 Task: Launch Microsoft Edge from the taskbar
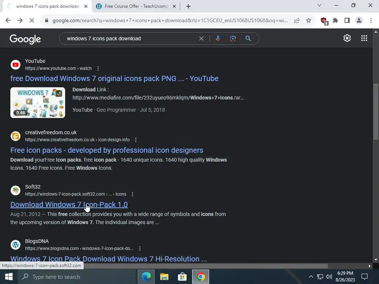point(146,277)
